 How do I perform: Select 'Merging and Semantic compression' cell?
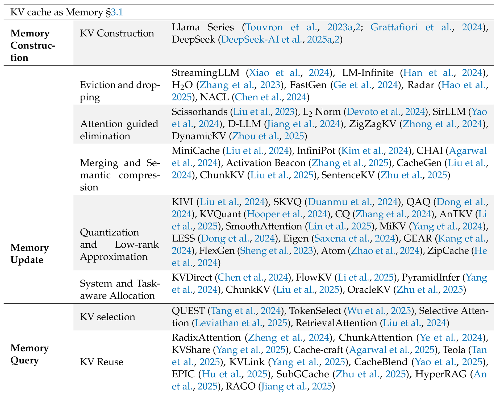pos(120,175)
